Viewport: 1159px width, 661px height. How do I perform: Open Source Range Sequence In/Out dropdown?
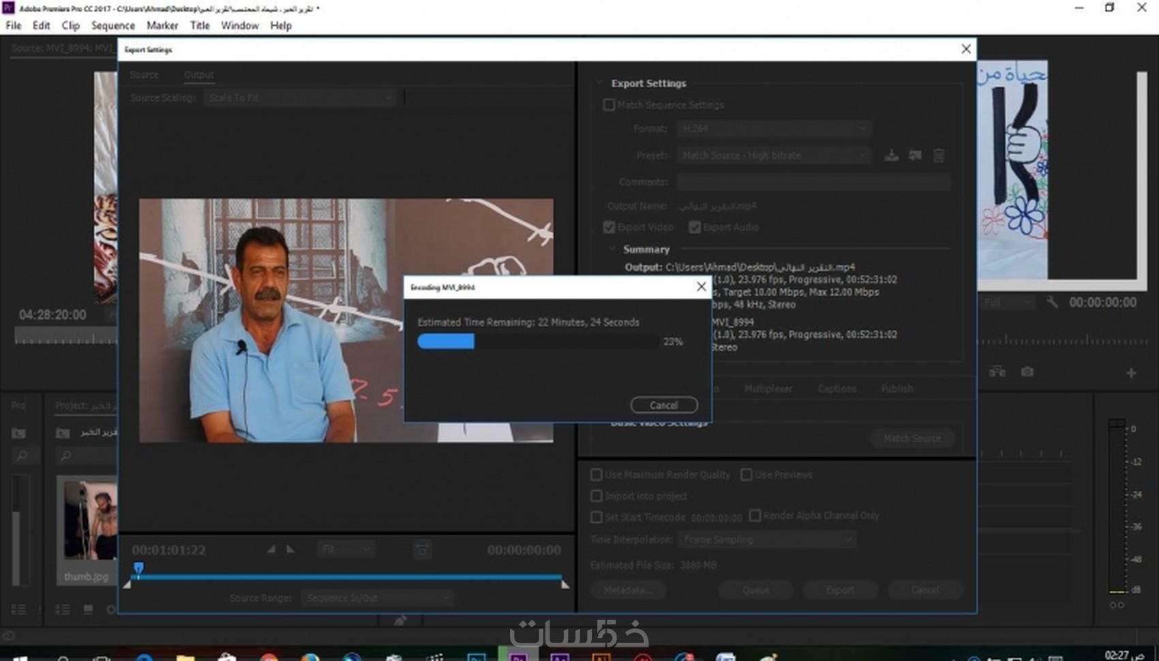[x=377, y=598]
